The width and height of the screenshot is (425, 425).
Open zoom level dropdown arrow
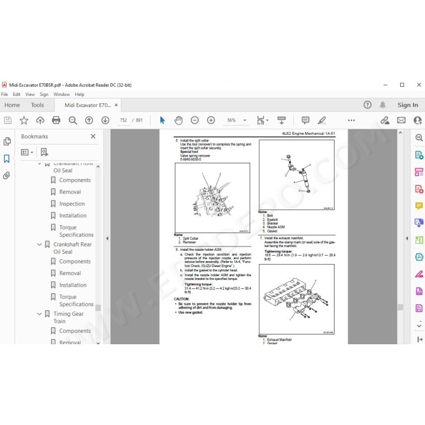(245, 120)
